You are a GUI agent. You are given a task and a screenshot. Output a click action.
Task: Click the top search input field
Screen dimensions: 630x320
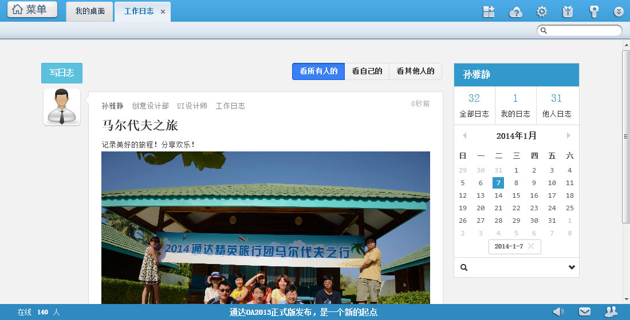coord(583,31)
